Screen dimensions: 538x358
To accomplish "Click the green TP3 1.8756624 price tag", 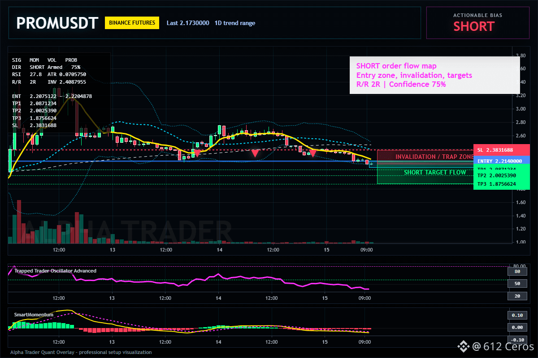I will click(x=501, y=184).
